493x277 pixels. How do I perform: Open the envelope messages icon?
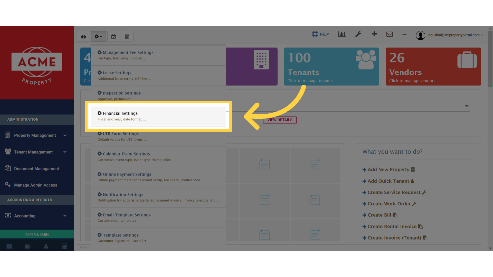coord(390,34)
